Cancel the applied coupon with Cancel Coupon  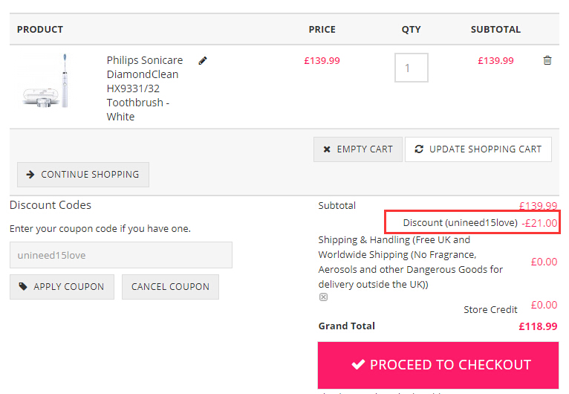[x=170, y=287]
